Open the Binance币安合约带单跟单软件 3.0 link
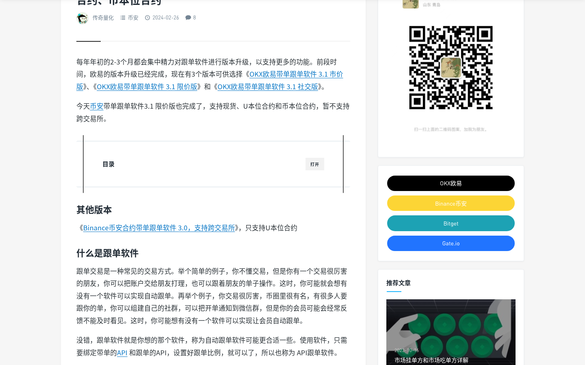Image resolution: width=585 pixels, height=365 pixels. click(159, 228)
